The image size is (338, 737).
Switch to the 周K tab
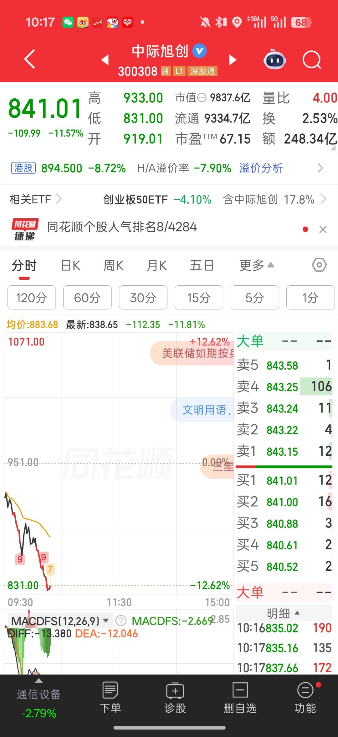(x=114, y=266)
